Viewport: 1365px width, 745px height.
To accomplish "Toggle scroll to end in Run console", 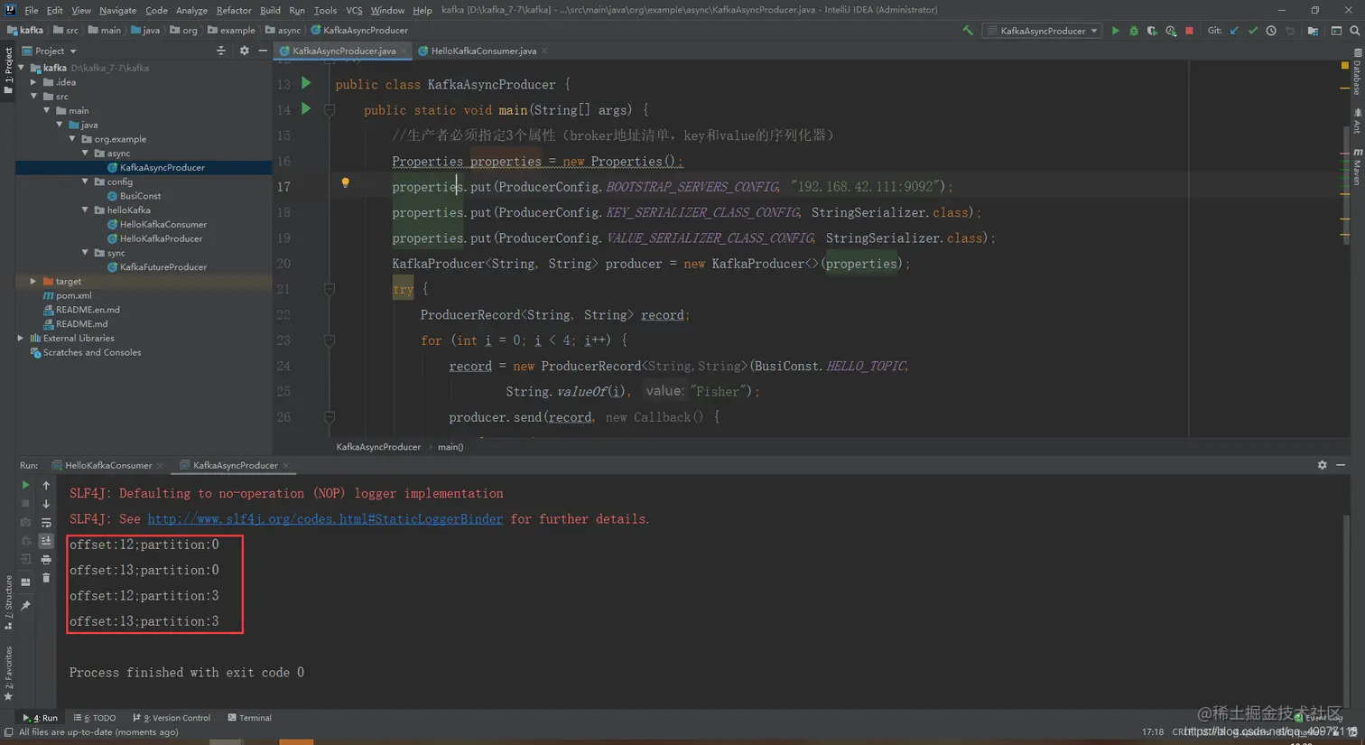I will [x=46, y=541].
